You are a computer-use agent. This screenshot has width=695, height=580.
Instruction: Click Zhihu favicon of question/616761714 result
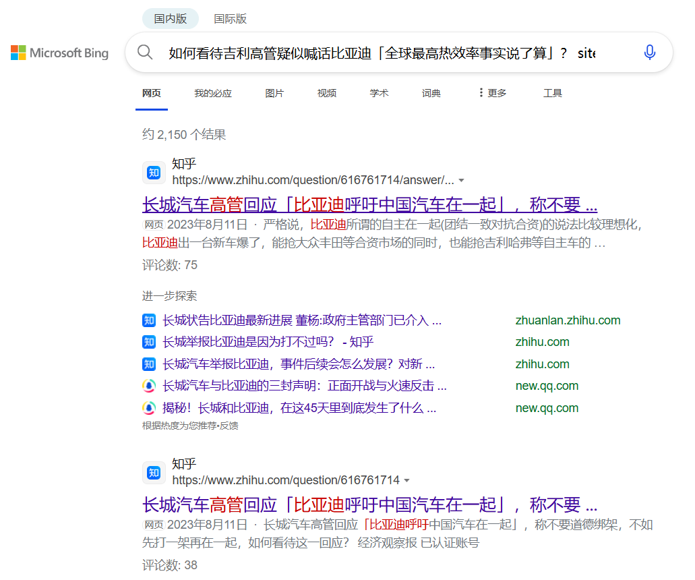tap(154, 473)
